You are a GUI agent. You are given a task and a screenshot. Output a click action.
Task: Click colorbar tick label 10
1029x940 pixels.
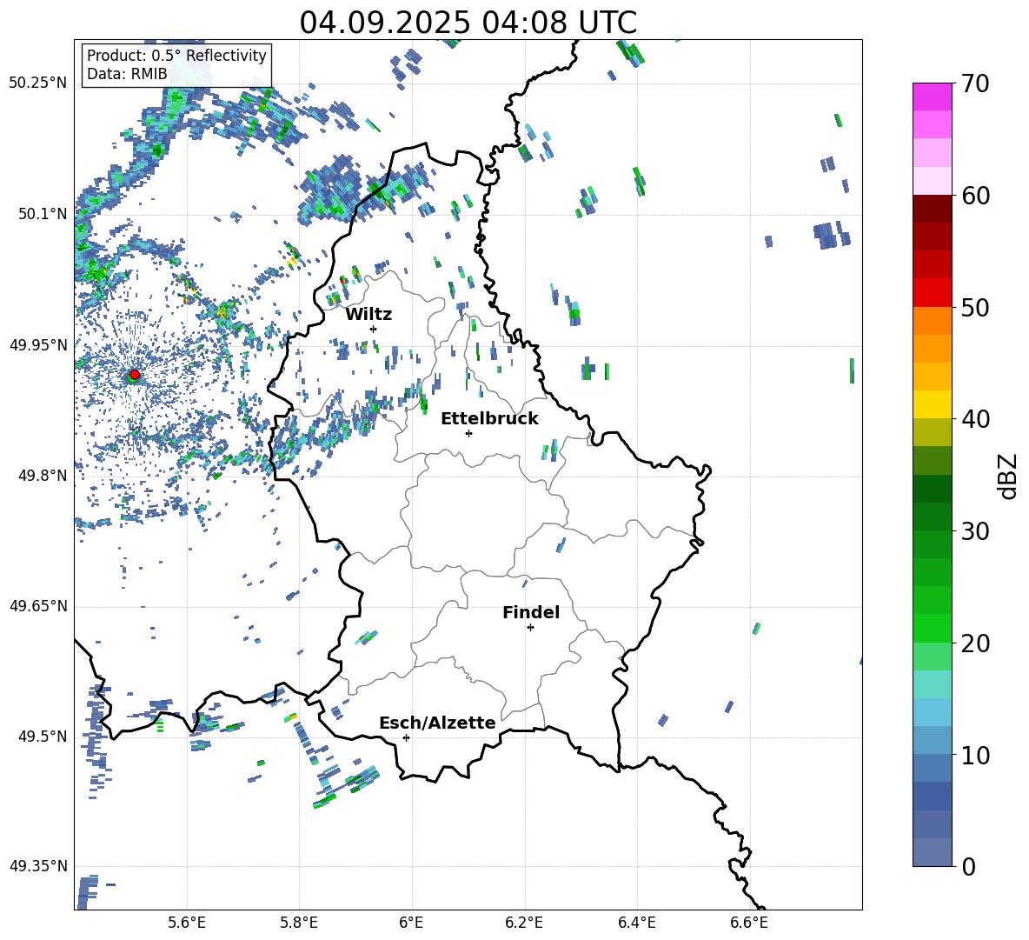[976, 756]
